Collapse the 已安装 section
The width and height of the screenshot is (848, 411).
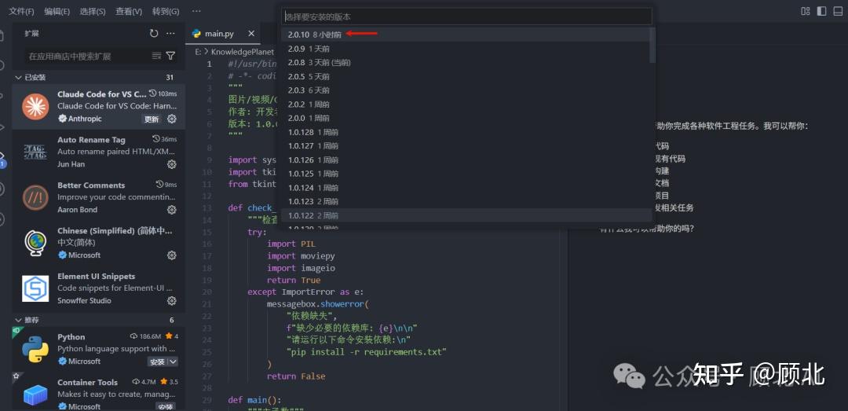click(99, 78)
